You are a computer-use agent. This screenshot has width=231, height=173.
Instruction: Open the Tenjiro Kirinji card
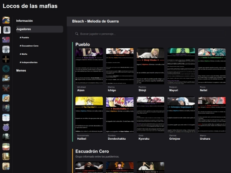(x=151, y=167)
